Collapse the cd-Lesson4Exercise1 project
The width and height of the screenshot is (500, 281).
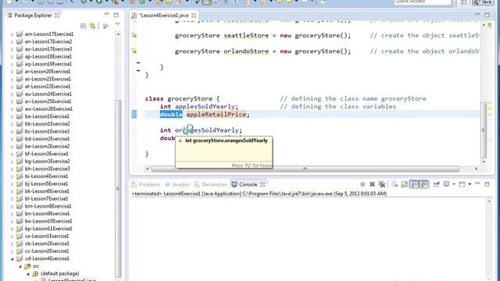(x=12, y=258)
